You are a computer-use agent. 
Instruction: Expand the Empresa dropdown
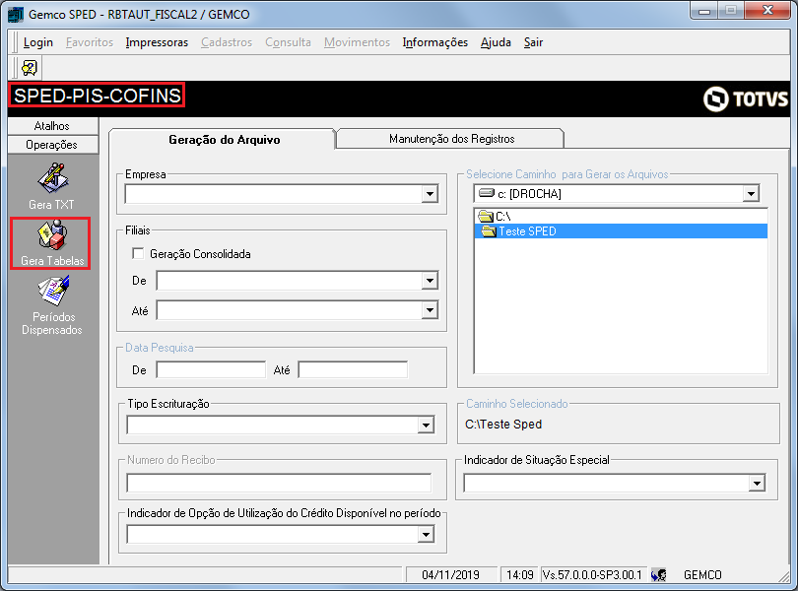point(430,194)
